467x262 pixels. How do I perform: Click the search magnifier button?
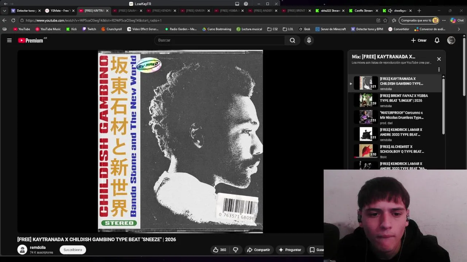(292, 40)
